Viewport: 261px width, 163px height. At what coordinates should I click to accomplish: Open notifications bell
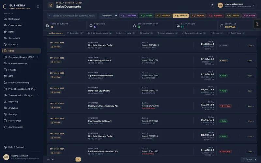(212, 5)
